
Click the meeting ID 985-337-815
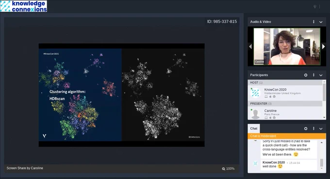click(x=222, y=21)
